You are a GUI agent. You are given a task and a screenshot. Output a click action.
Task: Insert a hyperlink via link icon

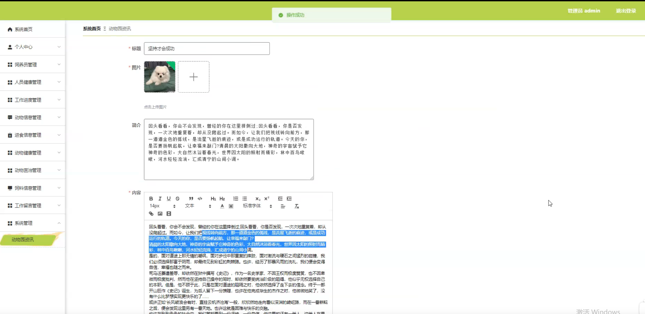[x=151, y=214]
